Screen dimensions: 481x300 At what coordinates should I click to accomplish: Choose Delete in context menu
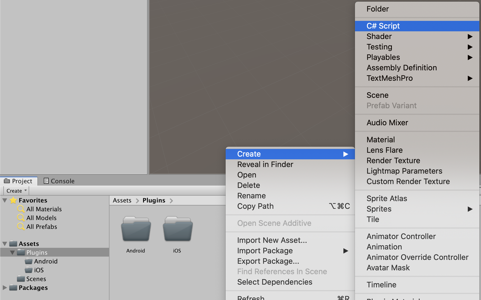point(290,185)
